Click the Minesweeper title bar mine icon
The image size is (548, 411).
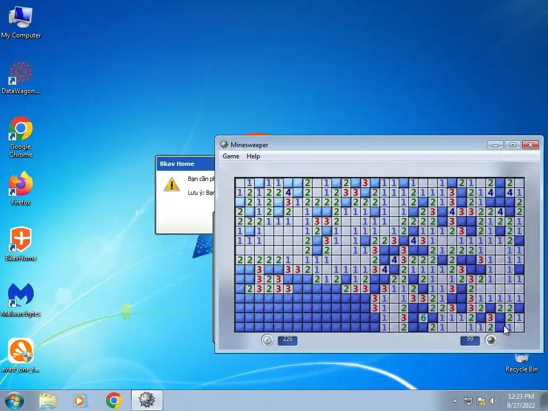(224, 144)
